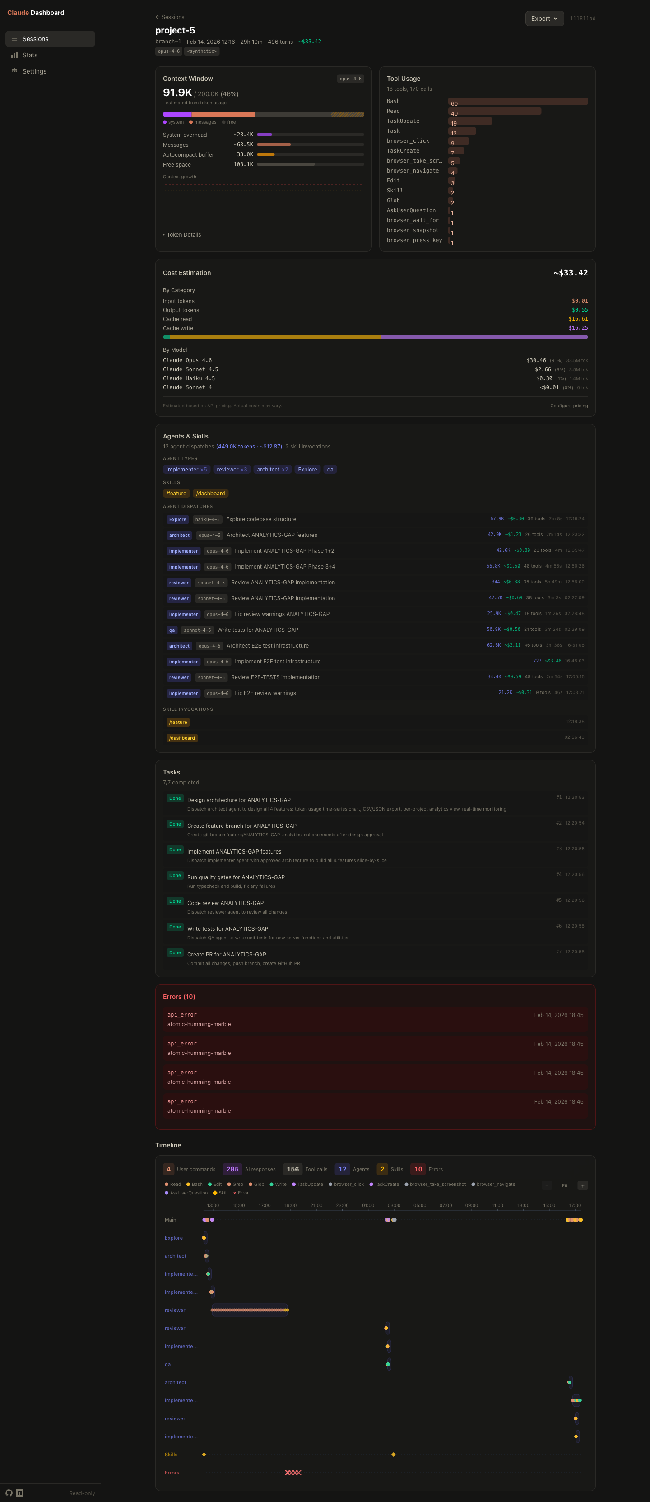Viewport: 650px width, 1502px height.
Task: Click the /dashboard skill tag under Skills
Action: tap(210, 493)
